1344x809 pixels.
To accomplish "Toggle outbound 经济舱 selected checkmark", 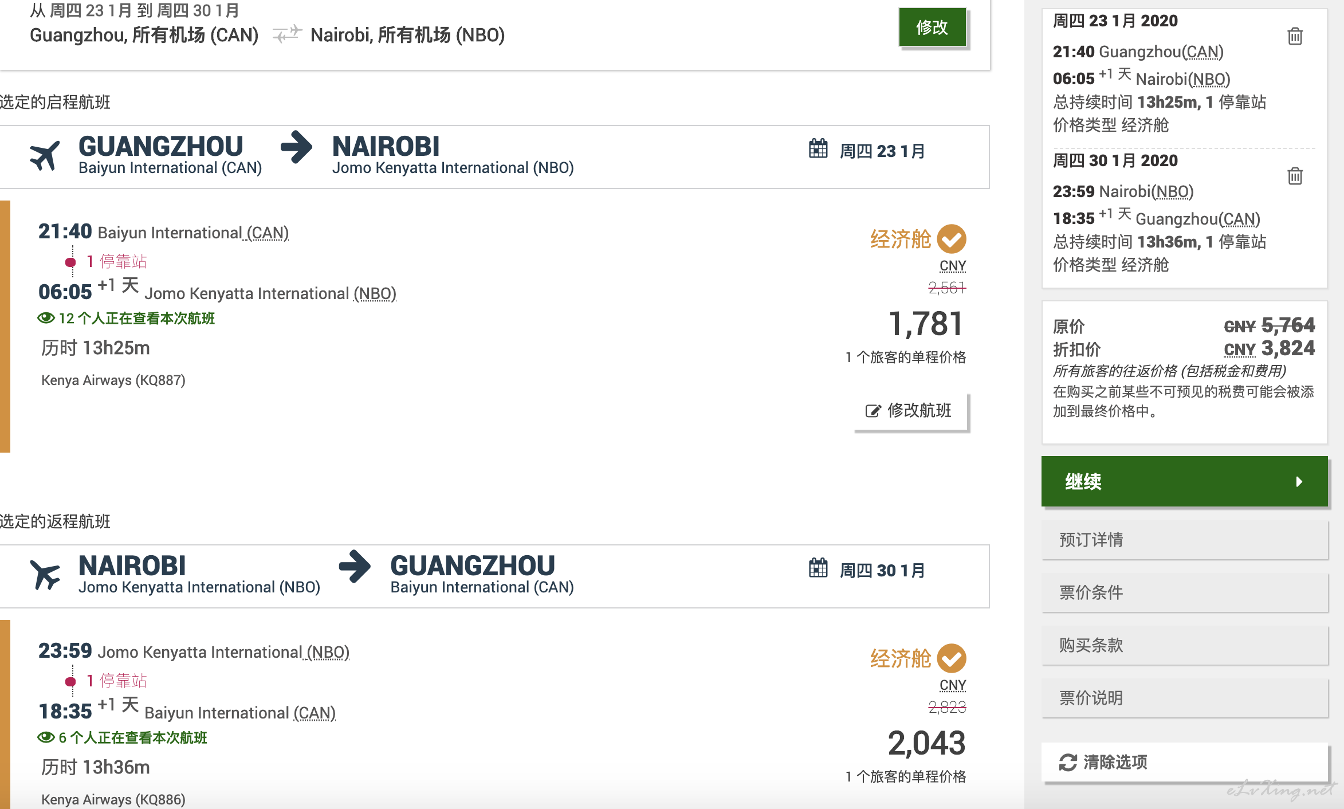I will [x=952, y=239].
